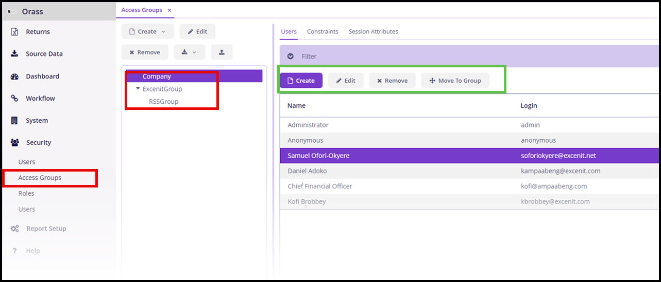Open the Help menu item
Image resolution: width=661 pixels, height=282 pixels.
coord(33,251)
